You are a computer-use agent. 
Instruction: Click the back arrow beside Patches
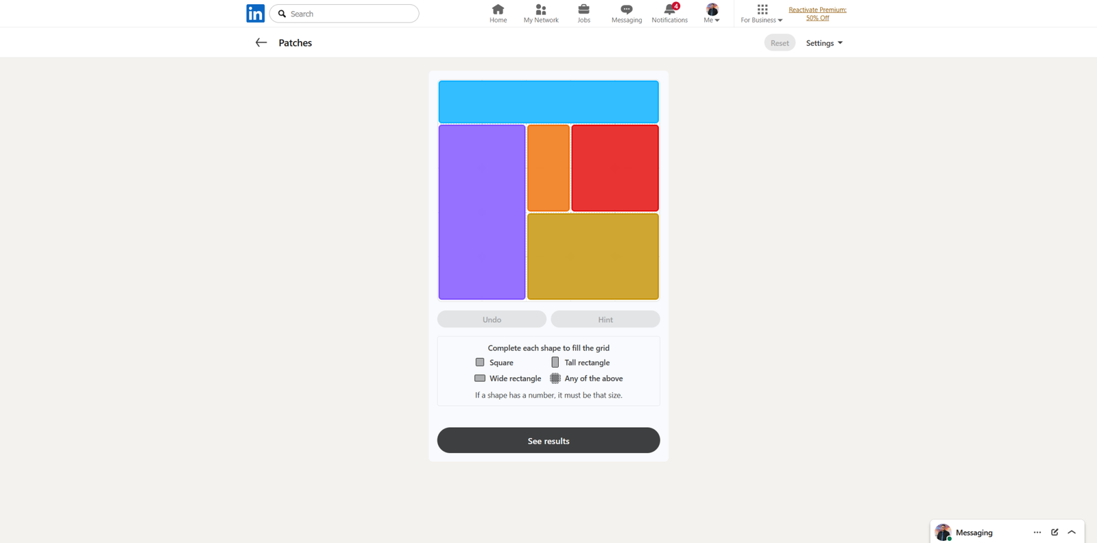(261, 43)
